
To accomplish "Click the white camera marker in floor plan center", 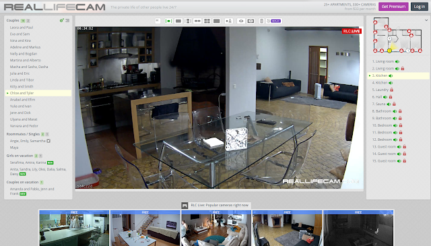I will (389, 39).
